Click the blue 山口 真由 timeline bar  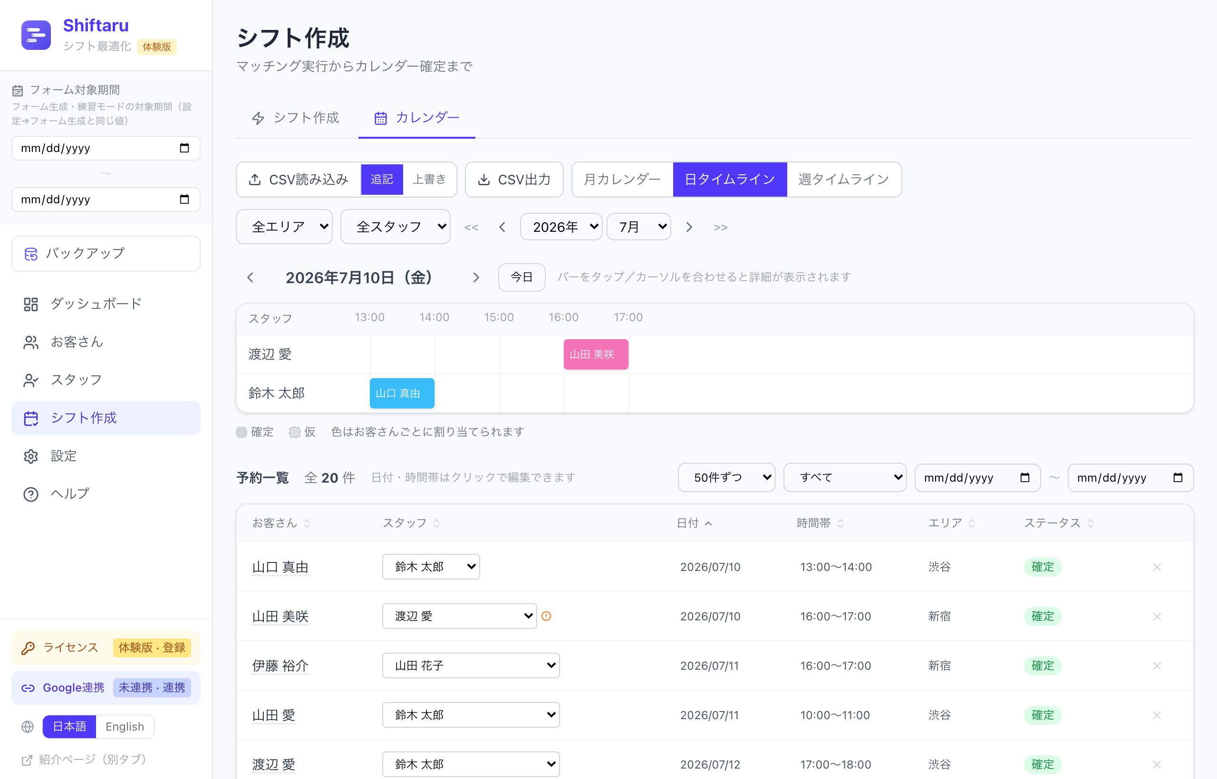(x=402, y=393)
